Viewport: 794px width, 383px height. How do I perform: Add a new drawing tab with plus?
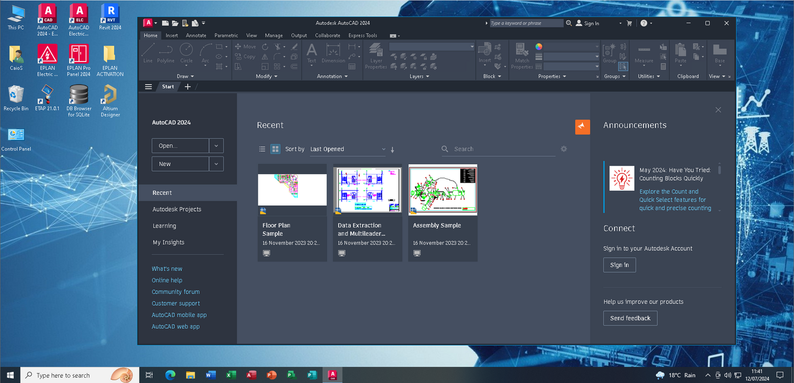pyautogui.click(x=187, y=87)
